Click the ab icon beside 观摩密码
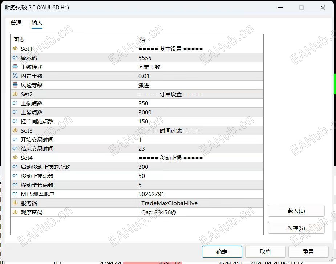 pos(15,212)
